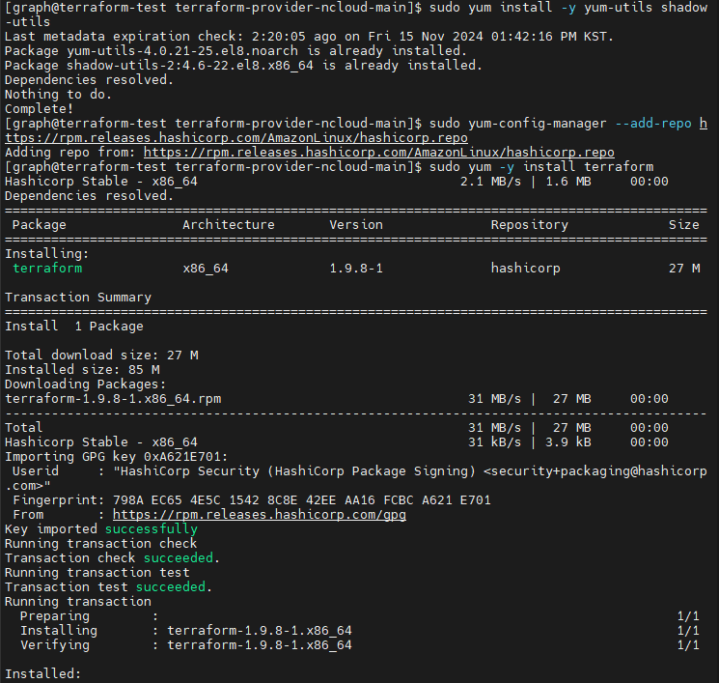Click the 'Running transaction check' line
719x683 pixels.
click(x=101, y=544)
